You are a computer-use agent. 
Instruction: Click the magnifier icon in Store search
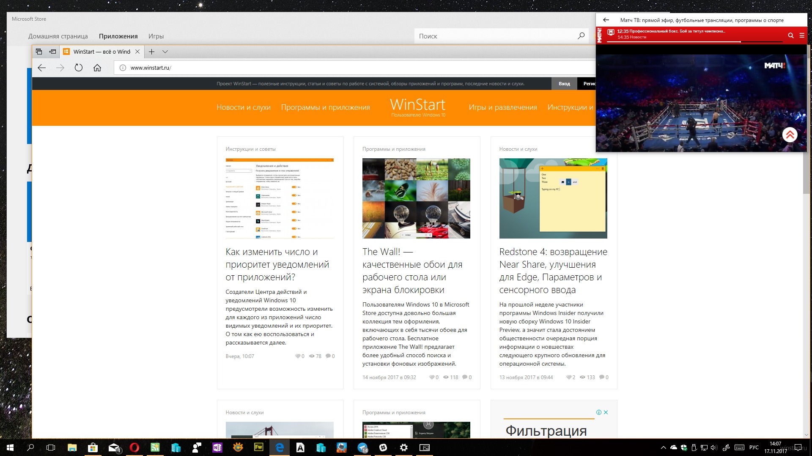tap(581, 36)
